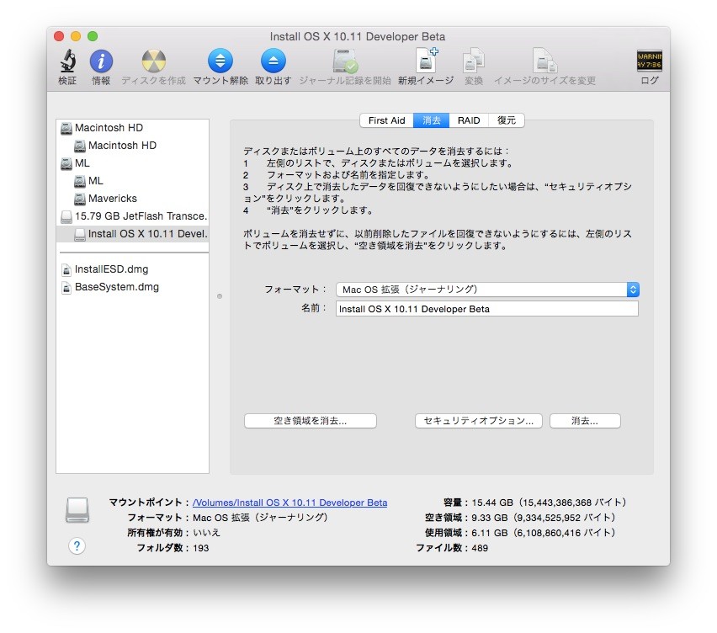Click the Convert (変換) toolbar icon

[x=474, y=61]
